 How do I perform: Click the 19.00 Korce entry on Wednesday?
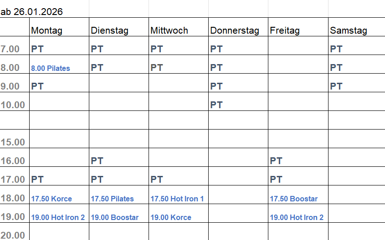coord(171,217)
